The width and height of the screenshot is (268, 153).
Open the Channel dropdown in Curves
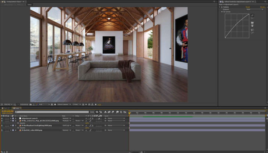[255, 10]
